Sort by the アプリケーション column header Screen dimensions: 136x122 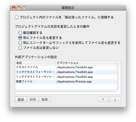coord(86,63)
